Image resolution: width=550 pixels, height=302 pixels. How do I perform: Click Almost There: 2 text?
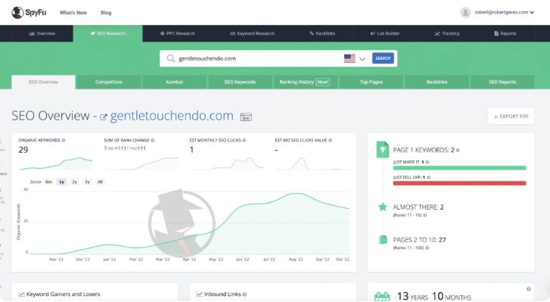[x=418, y=207]
